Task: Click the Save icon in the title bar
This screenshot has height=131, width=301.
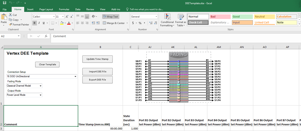Action: point(4,3)
